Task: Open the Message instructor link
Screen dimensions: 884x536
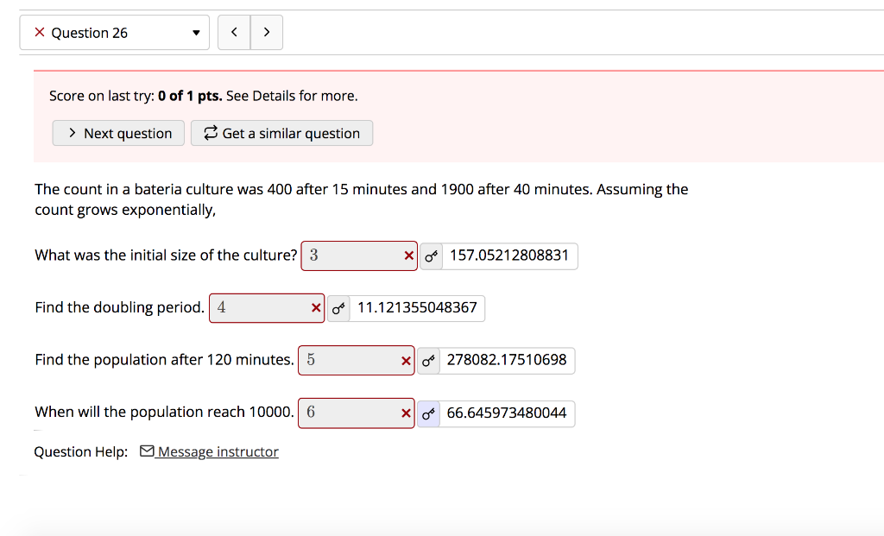Action: click(217, 451)
